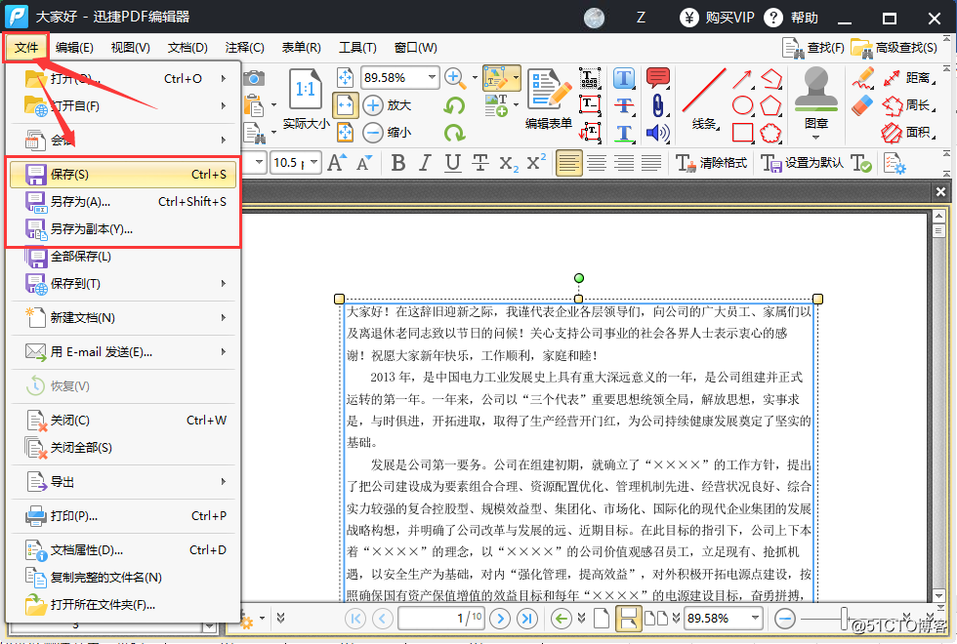Open the 帮助 help button
This screenshot has height=644, width=957.
791,18
